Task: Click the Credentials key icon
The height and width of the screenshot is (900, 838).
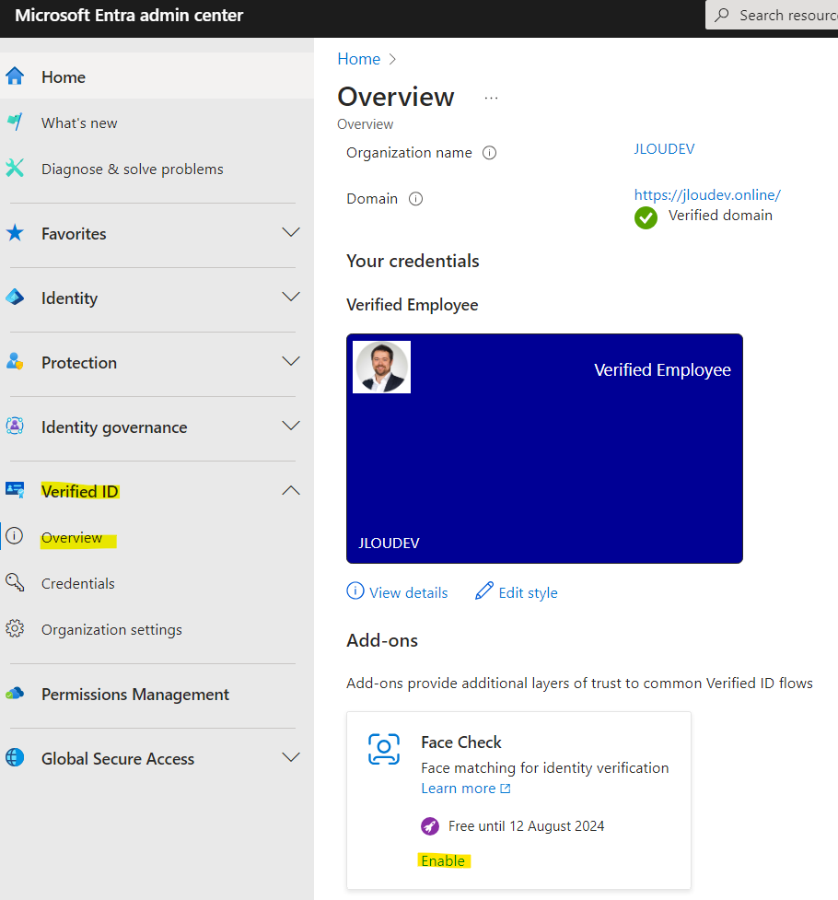Action: click(15, 582)
